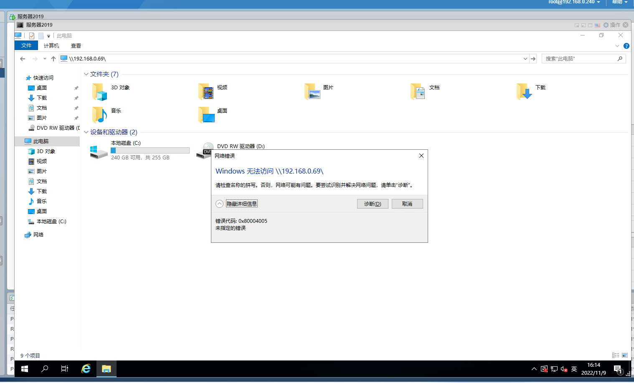This screenshot has width=634, height=383.
Task: Launch Internet Explorer from the taskbar
Action: pyautogui.click(x=86, y=369)
